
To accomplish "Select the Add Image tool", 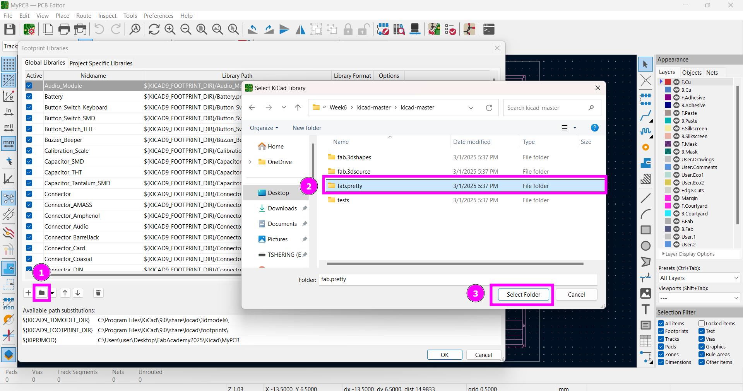I will (645, 294).
